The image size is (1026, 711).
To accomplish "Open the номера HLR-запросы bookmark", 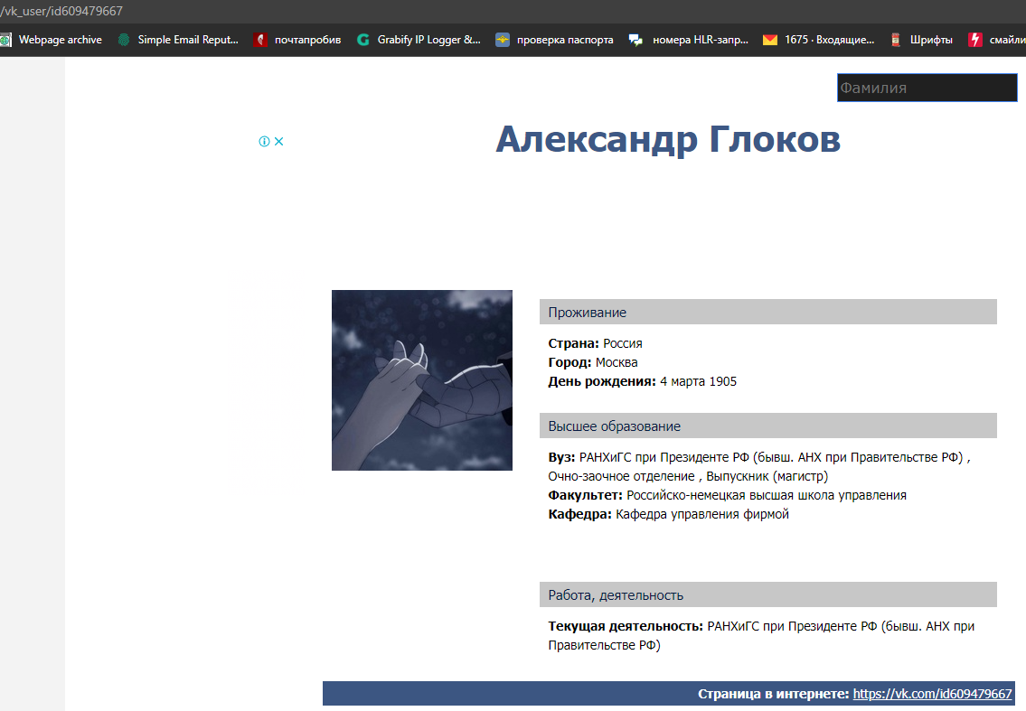I will pyautogui.click(x=688, y=40).
